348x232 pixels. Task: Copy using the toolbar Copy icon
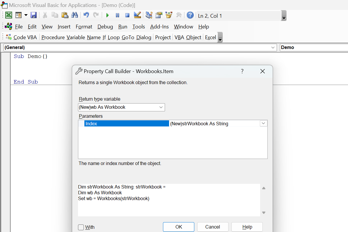[55, 15]
